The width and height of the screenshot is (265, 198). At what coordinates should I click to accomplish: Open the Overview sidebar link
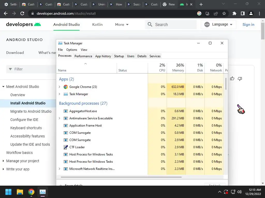tap(18, 95)
